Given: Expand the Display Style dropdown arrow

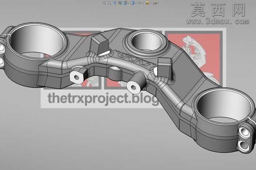Looking at the screenshot, I should [136, 3].
